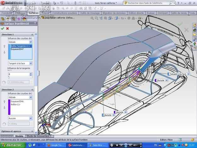Switch to the Surfaces tab
The image size is (197, 148).
pos(33,13)
